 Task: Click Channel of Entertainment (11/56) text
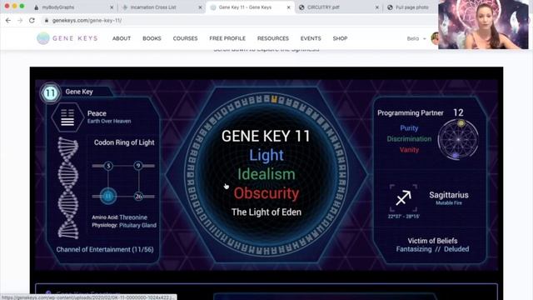tap(105, 249)
